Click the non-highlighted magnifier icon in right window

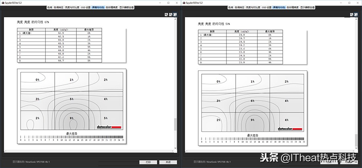(352, 15)
